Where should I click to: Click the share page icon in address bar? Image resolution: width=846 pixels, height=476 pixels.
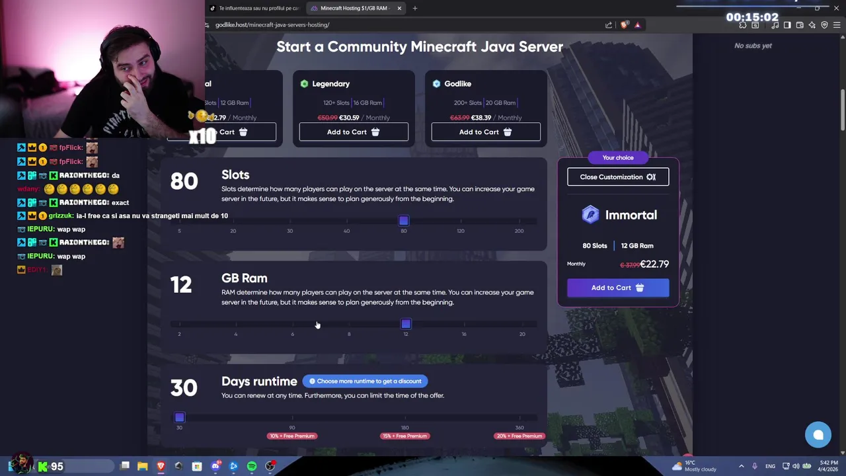tap(609, 25)
